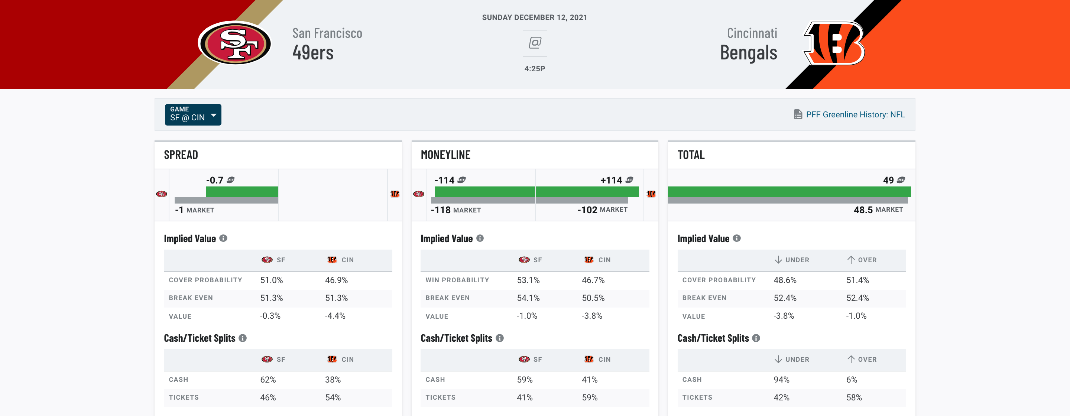Click the PFF football icon beside 49 total
This screenshot has height=416, width=1070.
click(901, 180)
